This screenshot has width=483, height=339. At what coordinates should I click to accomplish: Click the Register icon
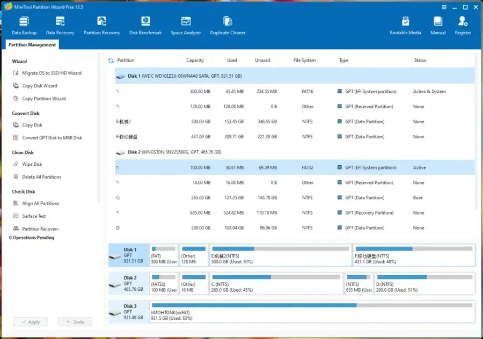click(x=463, y=26)
